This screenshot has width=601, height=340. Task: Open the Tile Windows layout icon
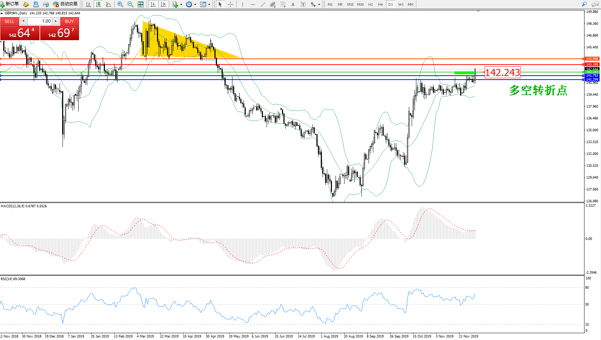pos(140,4)
